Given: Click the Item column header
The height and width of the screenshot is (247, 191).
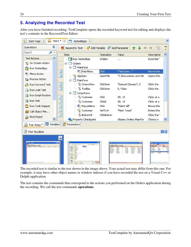Looking at the screenshot, I should [81, 55].
